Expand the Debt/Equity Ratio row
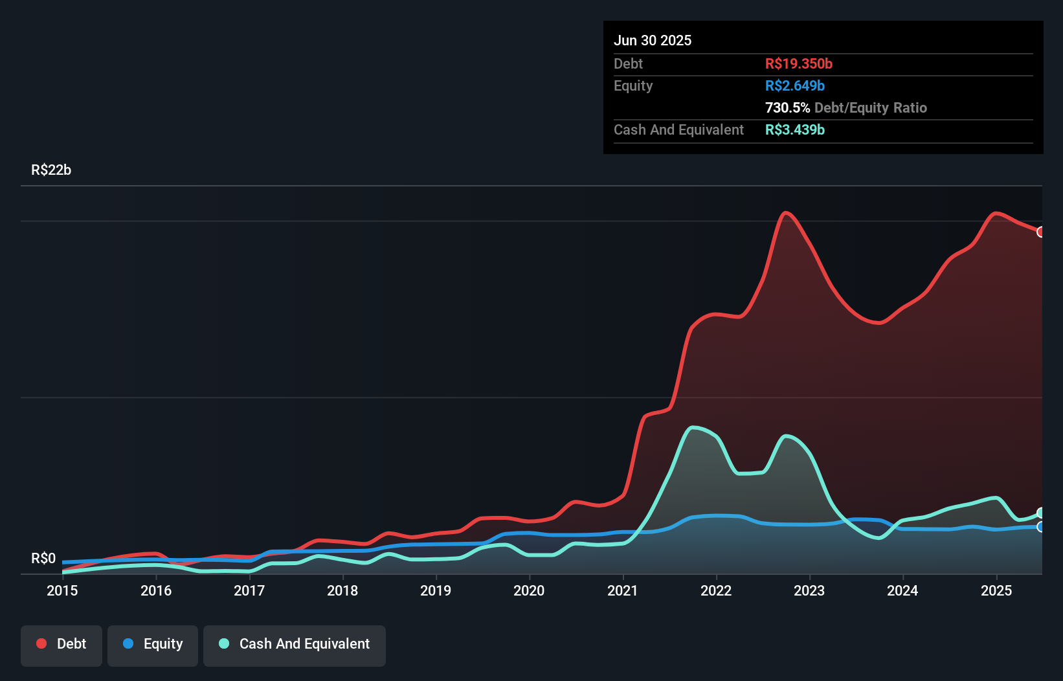The image size is (1063, 681). click(846, 107)
